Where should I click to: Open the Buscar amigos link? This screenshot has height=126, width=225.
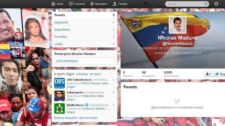(88, 118)
